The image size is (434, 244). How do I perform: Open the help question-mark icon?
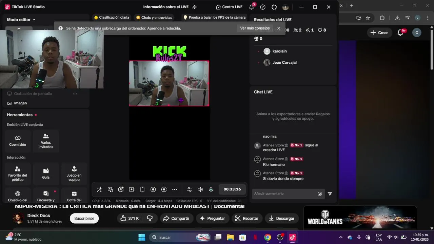click(263, 7)
